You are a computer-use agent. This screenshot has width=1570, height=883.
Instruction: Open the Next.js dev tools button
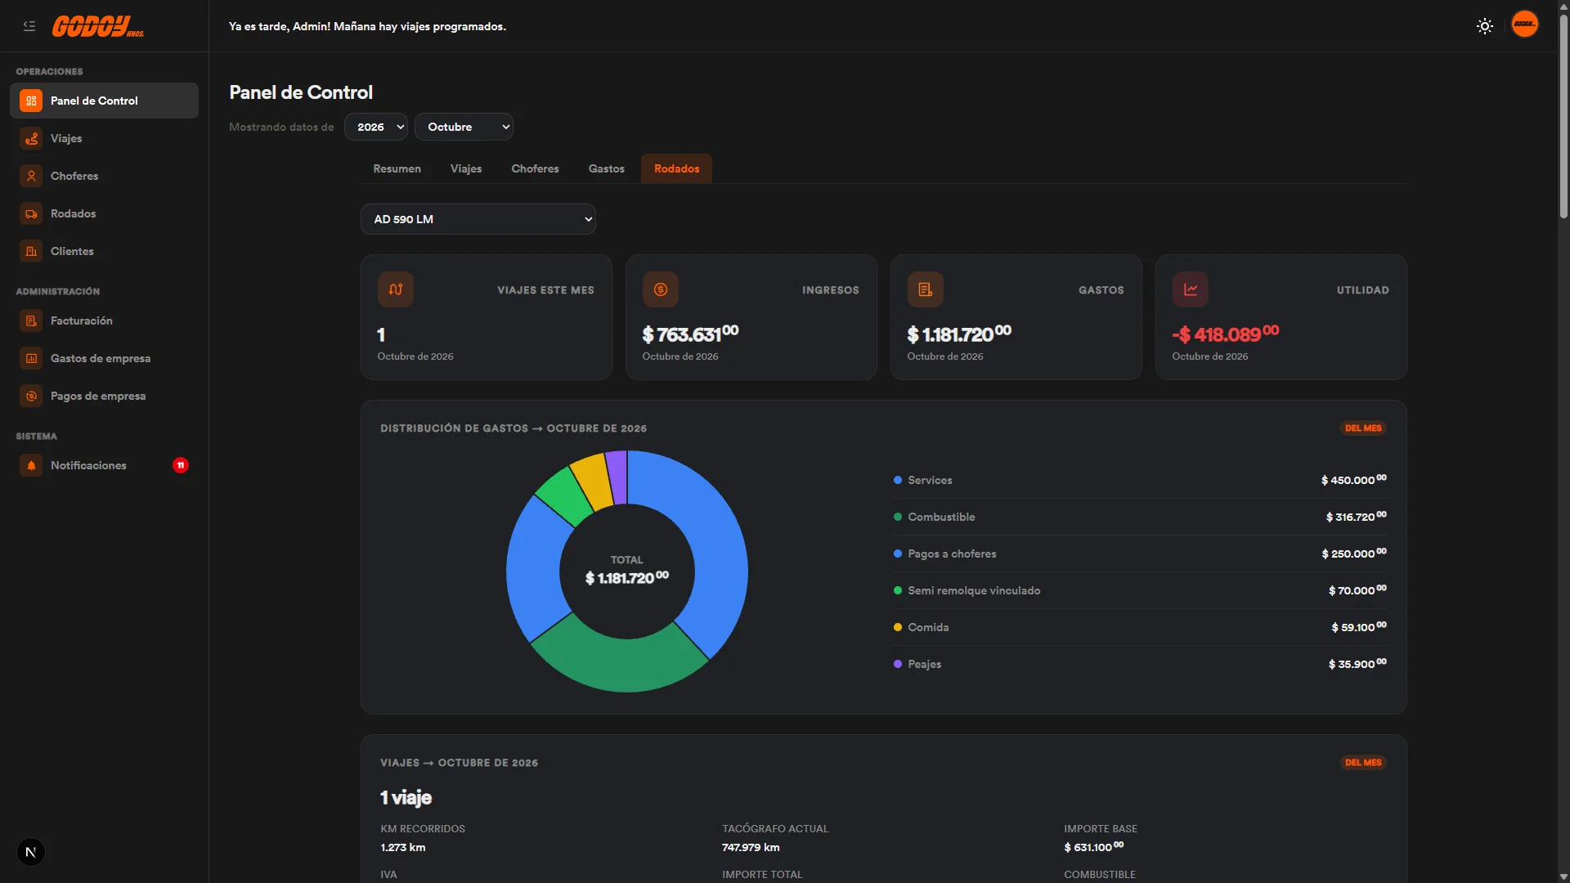pos(31,852)
